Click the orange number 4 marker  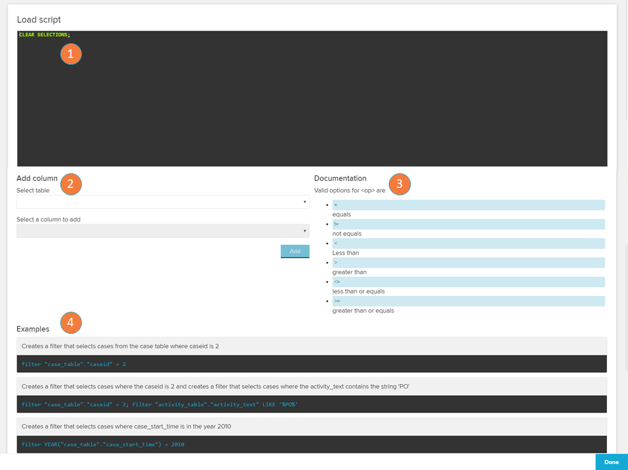click(x=71, y=322)
